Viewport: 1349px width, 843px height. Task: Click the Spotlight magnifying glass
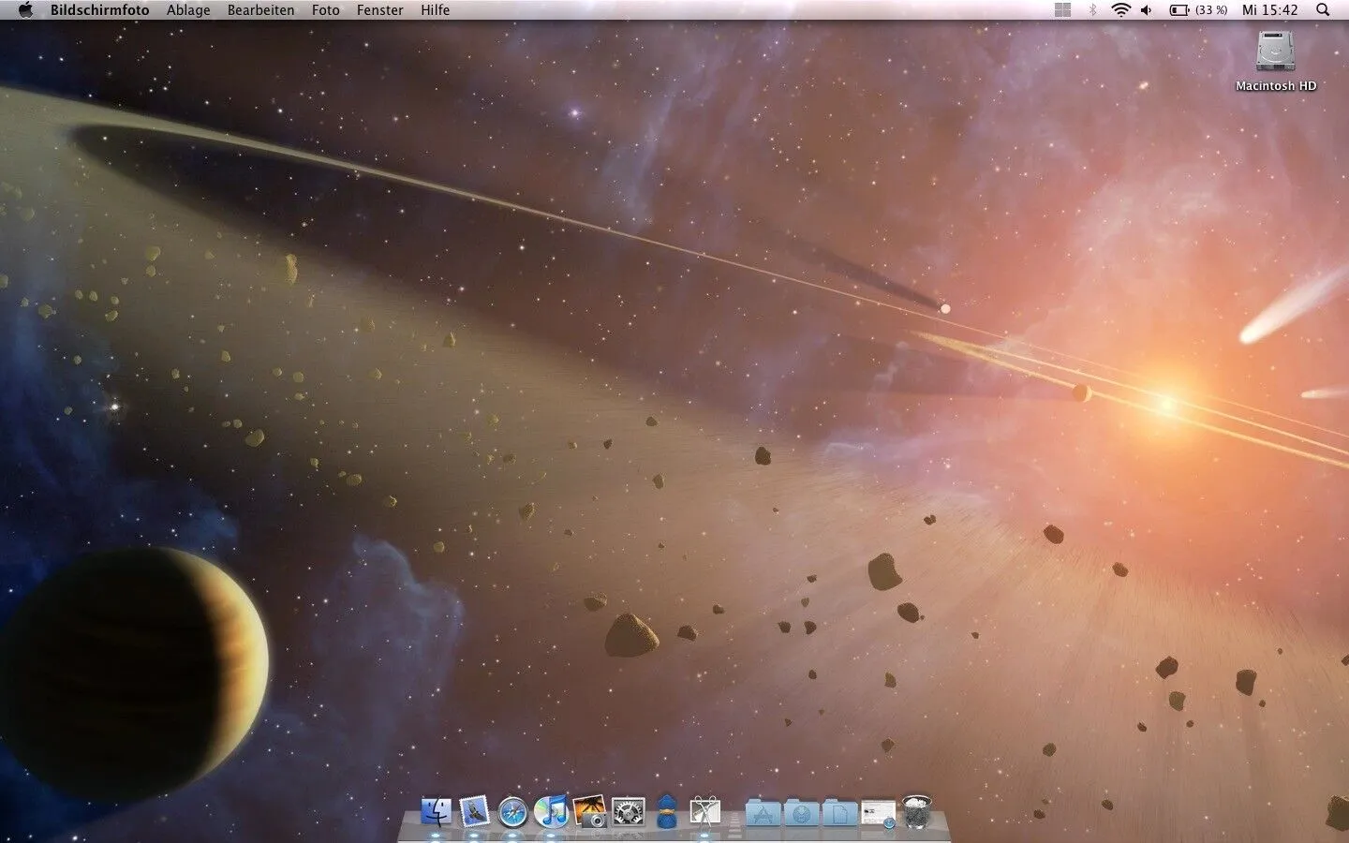[x=1323, y=10]
